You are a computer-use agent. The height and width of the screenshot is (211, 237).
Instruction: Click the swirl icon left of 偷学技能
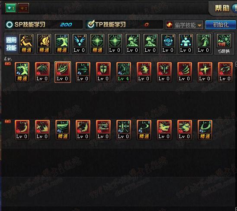pos(169,25)
